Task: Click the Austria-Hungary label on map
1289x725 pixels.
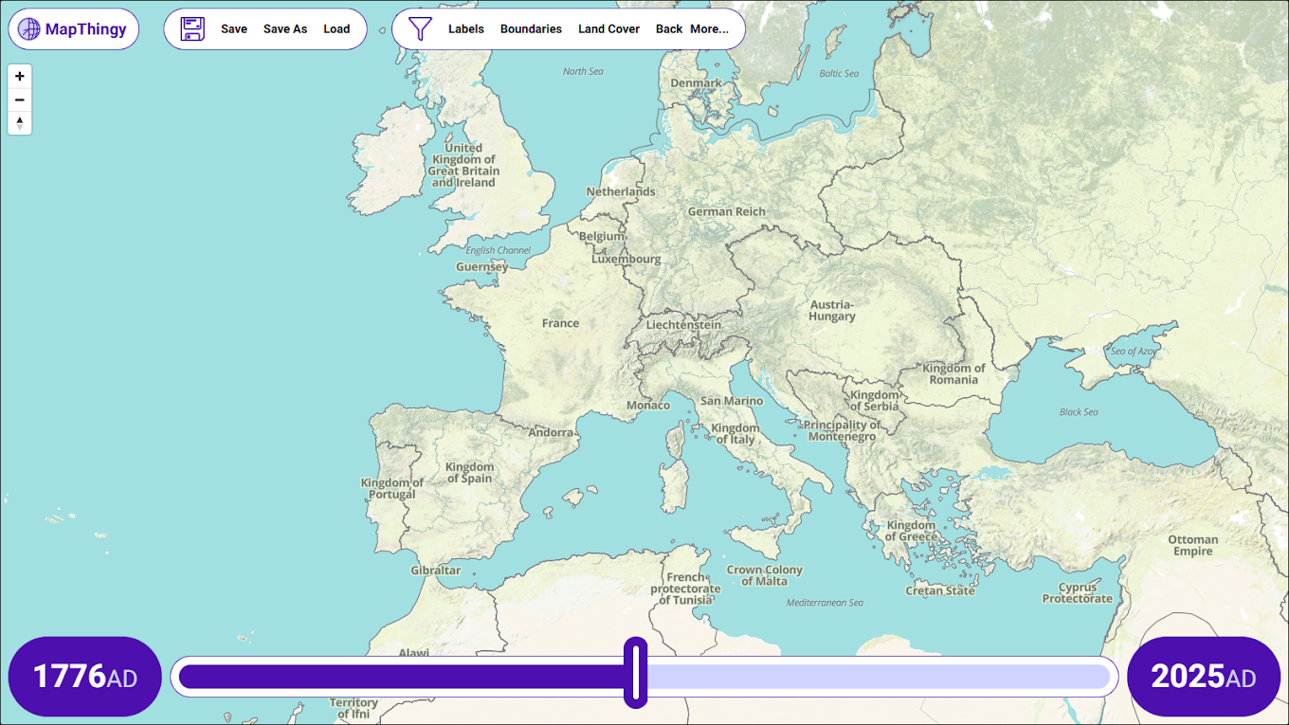Action: 832,311
